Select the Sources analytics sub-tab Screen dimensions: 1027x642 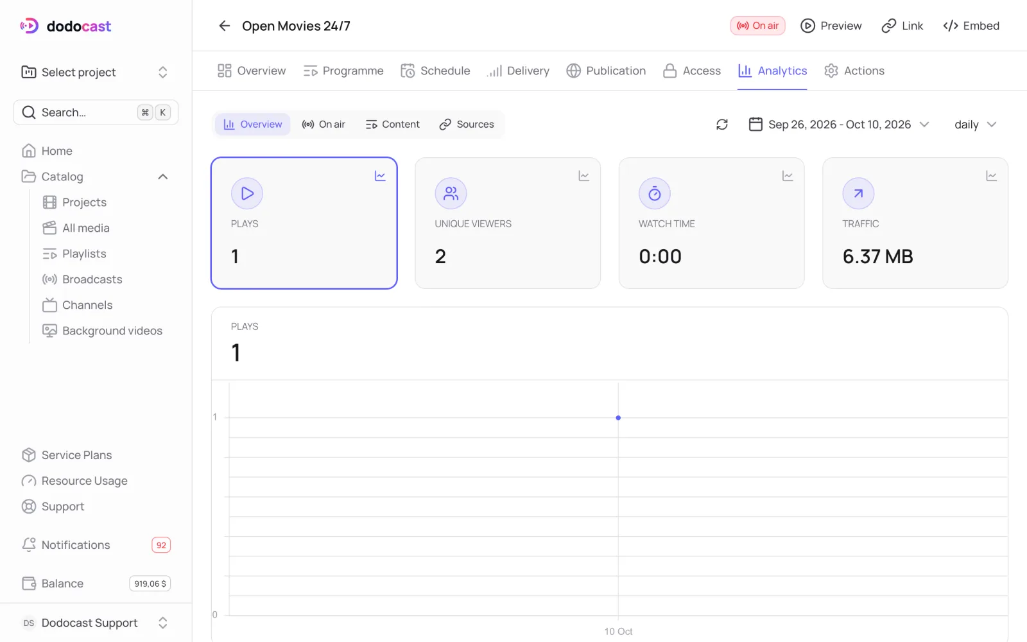point(467,125)
